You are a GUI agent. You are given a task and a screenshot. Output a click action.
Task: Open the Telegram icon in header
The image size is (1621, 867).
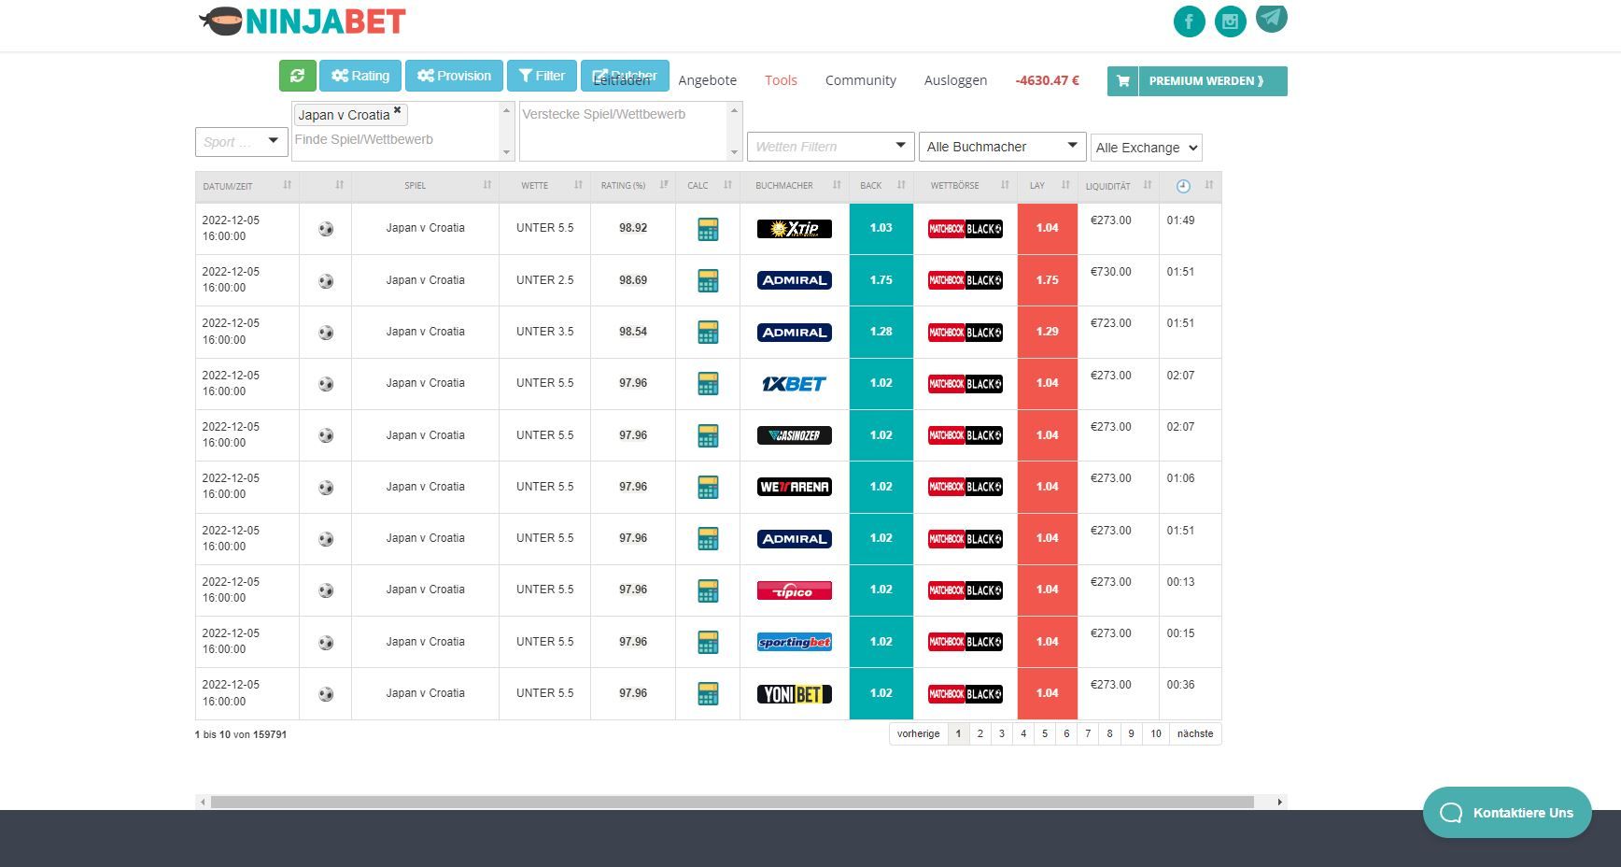click(x=1271, y=18)
